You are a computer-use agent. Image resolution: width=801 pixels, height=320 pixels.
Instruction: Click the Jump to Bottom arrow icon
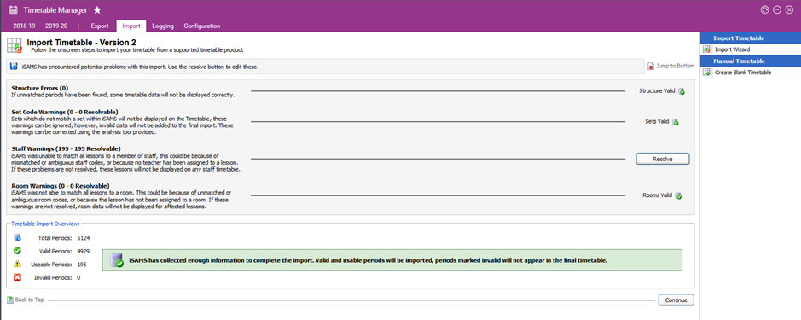[651, 67]
